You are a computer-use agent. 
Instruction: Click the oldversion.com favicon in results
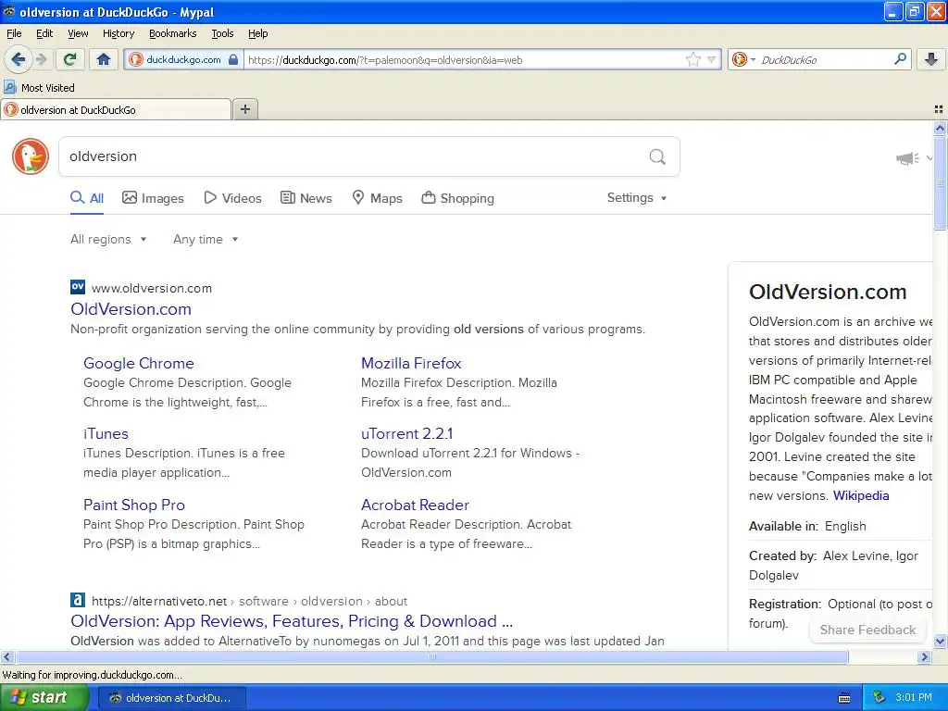click(78, 287)
